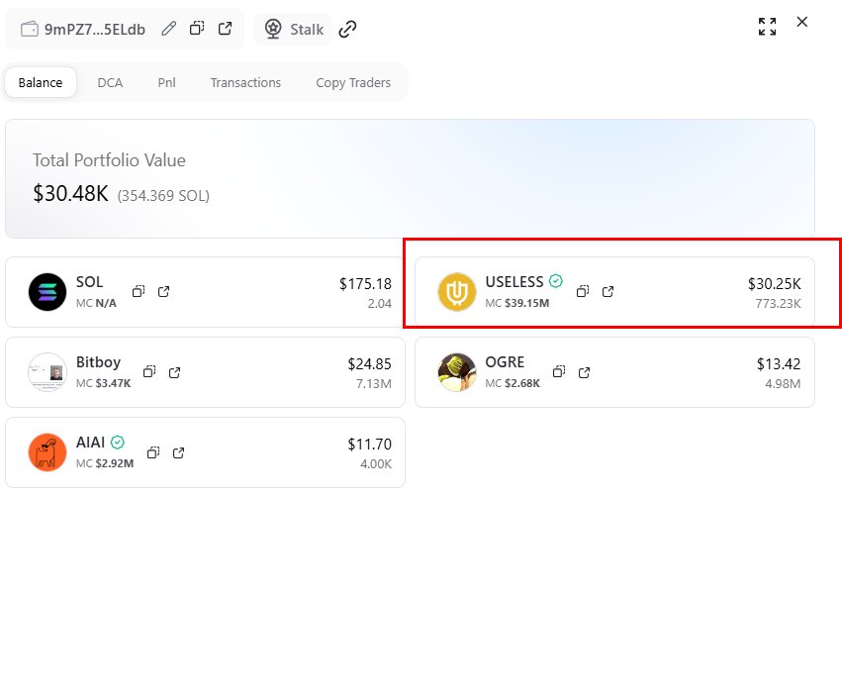The height and width of the screenshot is (697, 842).
Task: Copy the wallet address 9mPZ7...5ELdb
Action: (x=197, y=29)
